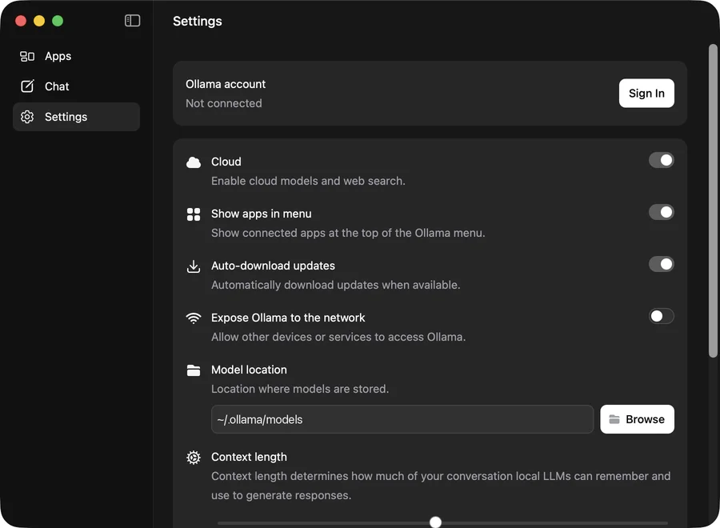Click 'Enable cloud models and web search.' text
The height and width of the screenshot is (528, 720).
(308, 181)
